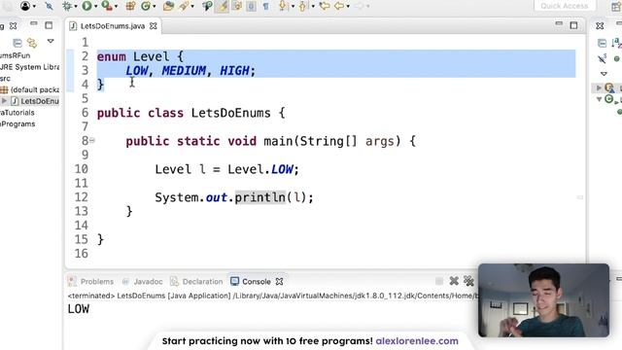Click the Toggle Mark Occurrences highlighter icon
The width and height of the screenshot is (622, 350).
(x=223, y=6)
